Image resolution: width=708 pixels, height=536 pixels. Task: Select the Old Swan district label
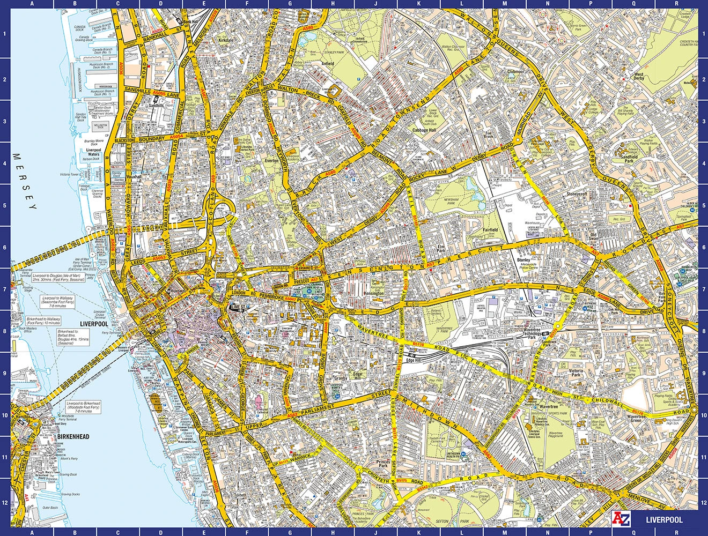(593, 236)
